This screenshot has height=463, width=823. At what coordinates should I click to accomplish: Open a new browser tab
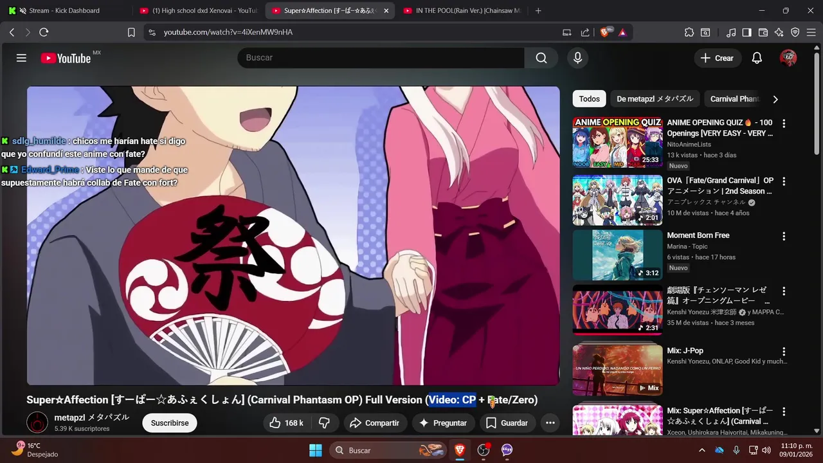coord(538,11)
